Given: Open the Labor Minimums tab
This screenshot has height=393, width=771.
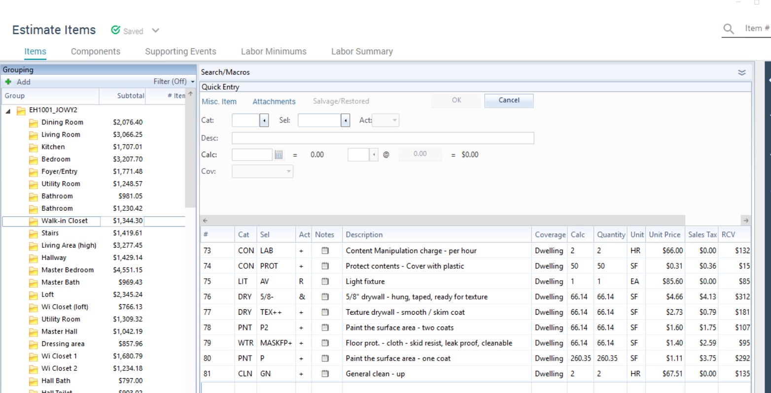Looking at the screenshot, I should coord(274,52).
